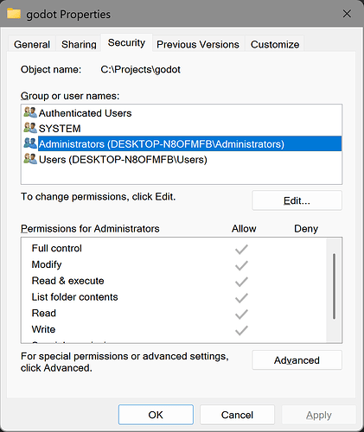Open the Sharing tab
The image size is (364, 432).
point(79,44)
